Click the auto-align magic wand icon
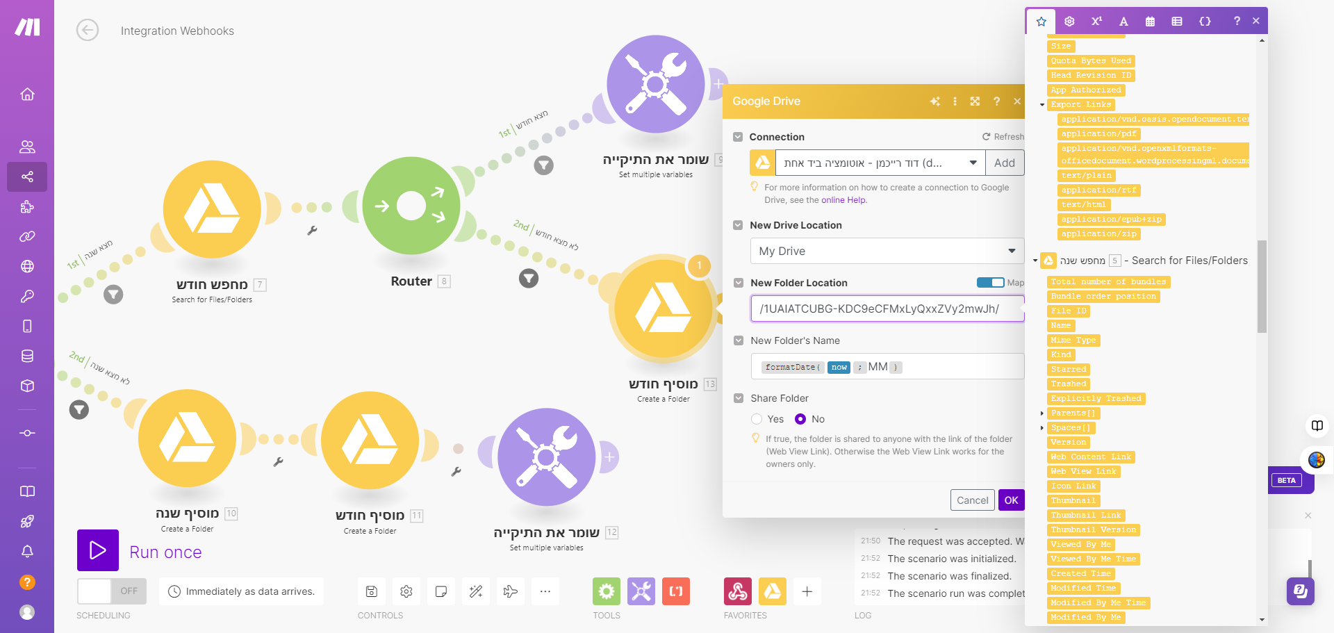The height and width of the screenshot is (633, 1334). tap(476, 591)
